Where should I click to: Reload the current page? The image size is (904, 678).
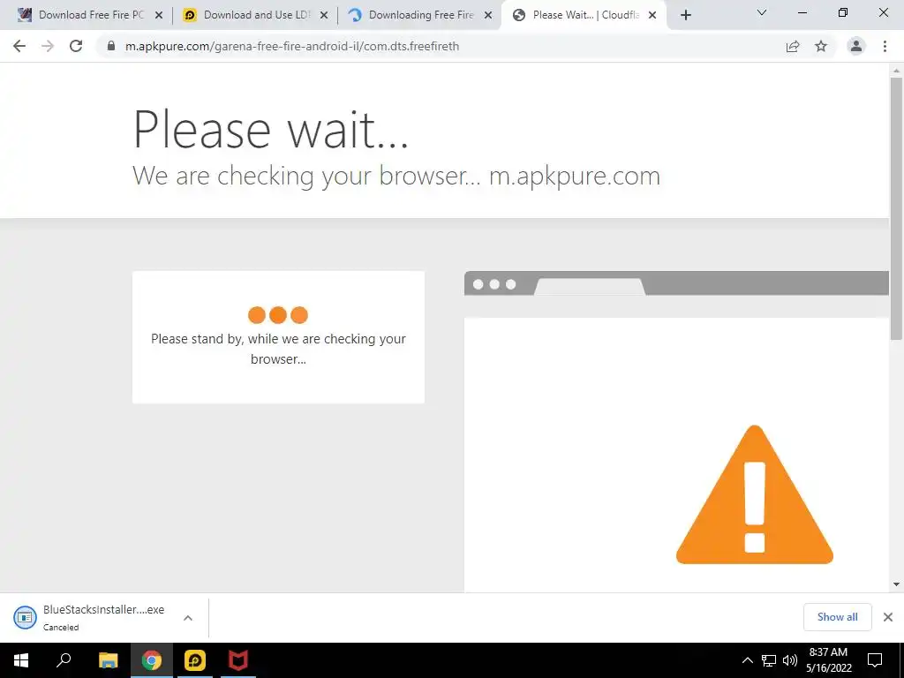(76, 46)
